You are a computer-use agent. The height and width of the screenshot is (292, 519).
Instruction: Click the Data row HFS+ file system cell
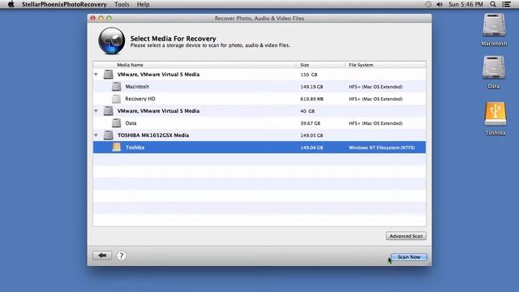pos(375,123)
